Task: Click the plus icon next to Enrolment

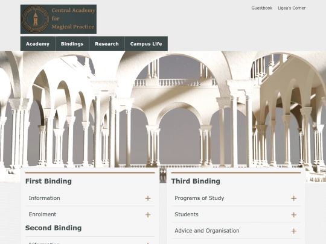Action: point(148,214)
